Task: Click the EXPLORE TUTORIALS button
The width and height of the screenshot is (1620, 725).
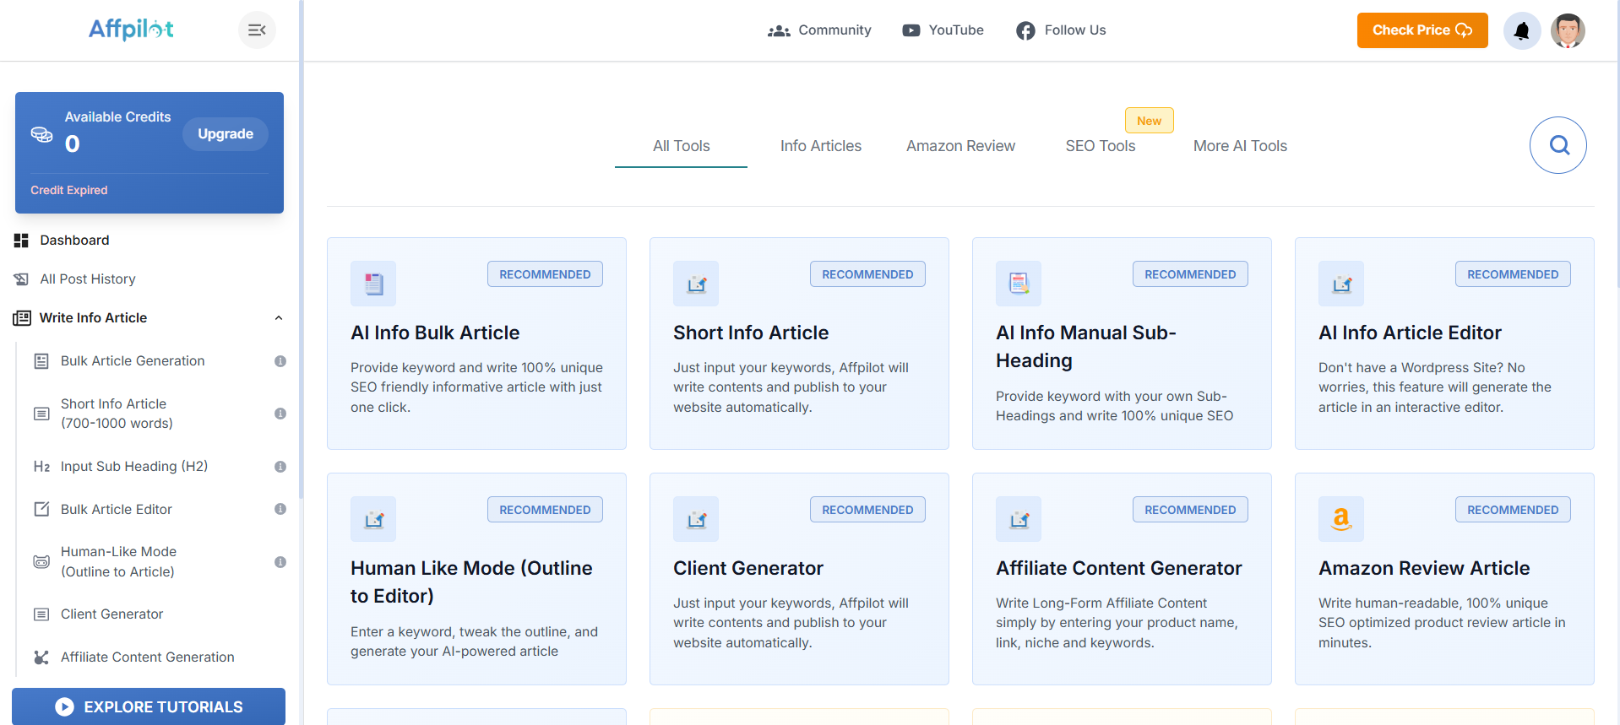Action: pyautogui.click(x=149, y=706)
